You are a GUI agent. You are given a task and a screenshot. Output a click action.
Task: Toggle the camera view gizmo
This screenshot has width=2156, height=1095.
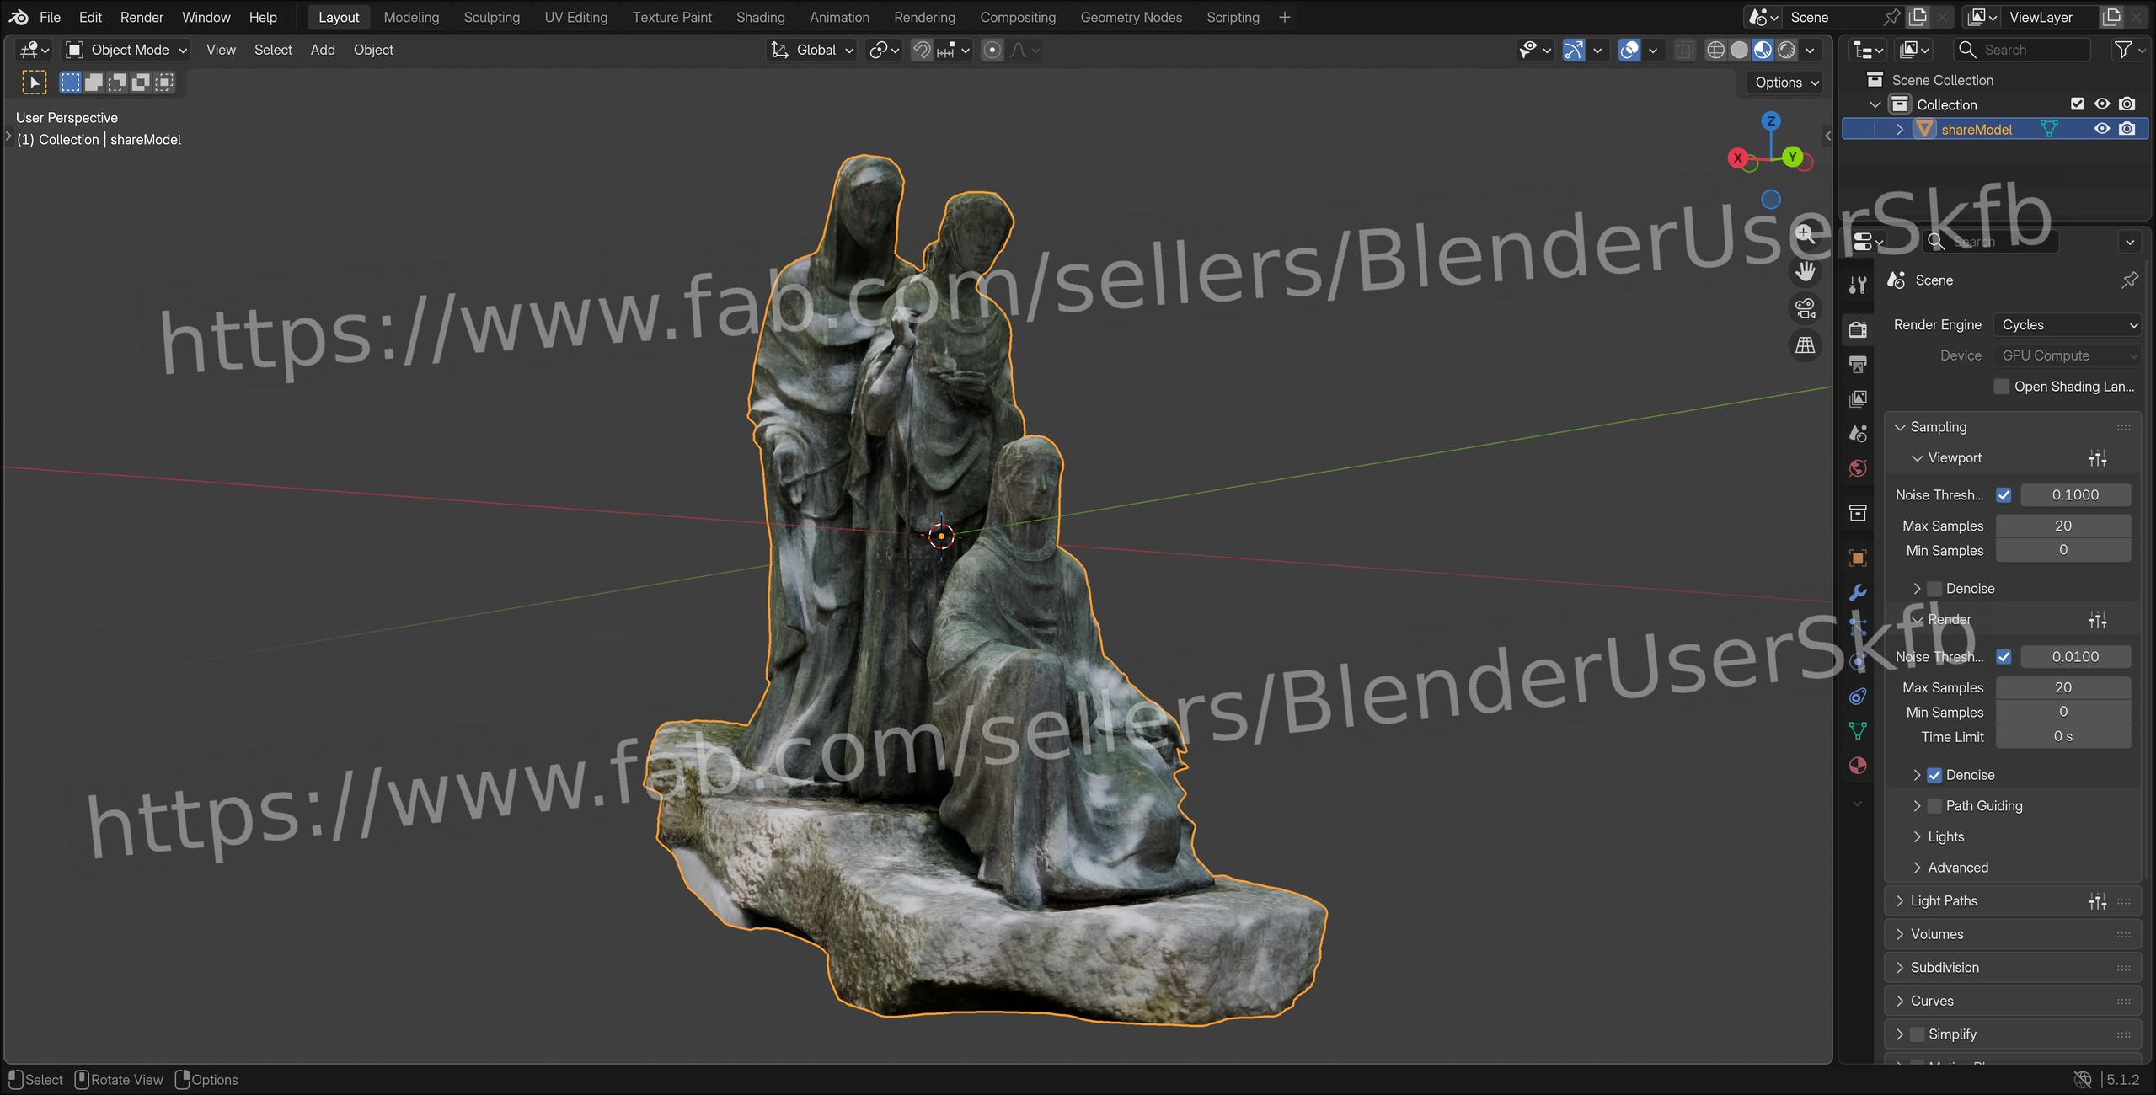point(1805,308)
